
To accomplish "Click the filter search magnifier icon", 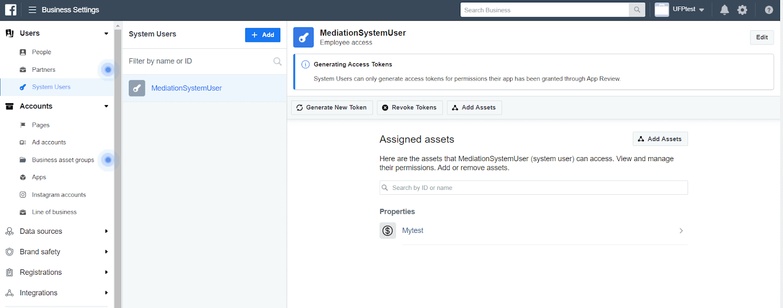I will coord(277,62).
